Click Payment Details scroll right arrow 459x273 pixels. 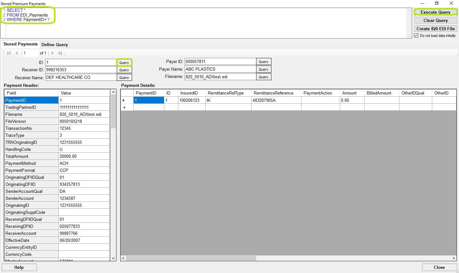point(454,258)
